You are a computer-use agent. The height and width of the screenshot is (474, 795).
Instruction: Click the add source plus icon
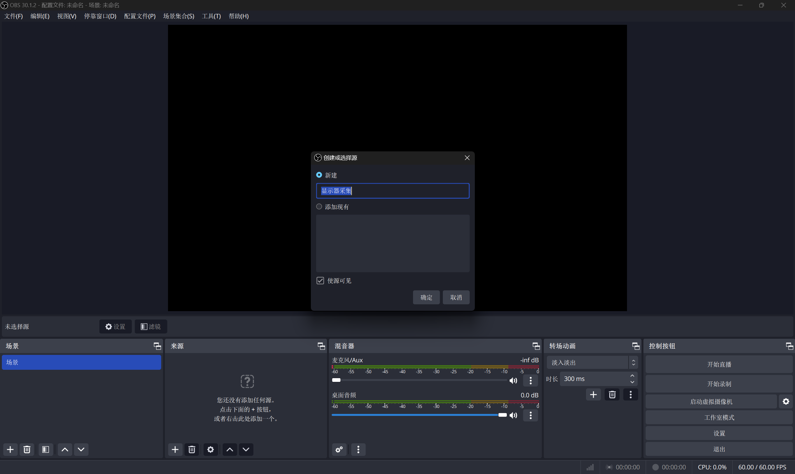pyautogui.click(x=175, y=449)
